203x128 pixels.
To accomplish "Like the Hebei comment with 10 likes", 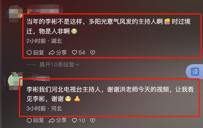I will click(78, 120).
